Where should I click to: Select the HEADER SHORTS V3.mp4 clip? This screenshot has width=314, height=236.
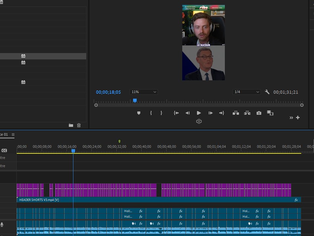[159, 200]
